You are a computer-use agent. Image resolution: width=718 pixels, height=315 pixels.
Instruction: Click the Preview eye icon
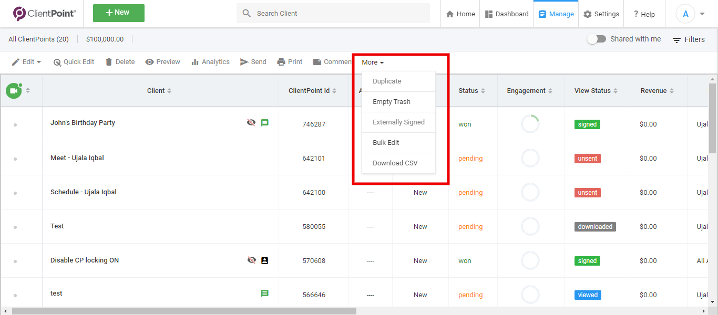150,62
